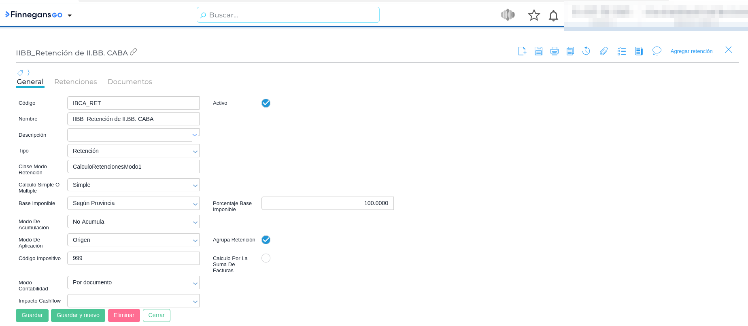Open the Documentos tab
Screen dimensions: 748x326
pyautogui.click(x=130, y=82)
